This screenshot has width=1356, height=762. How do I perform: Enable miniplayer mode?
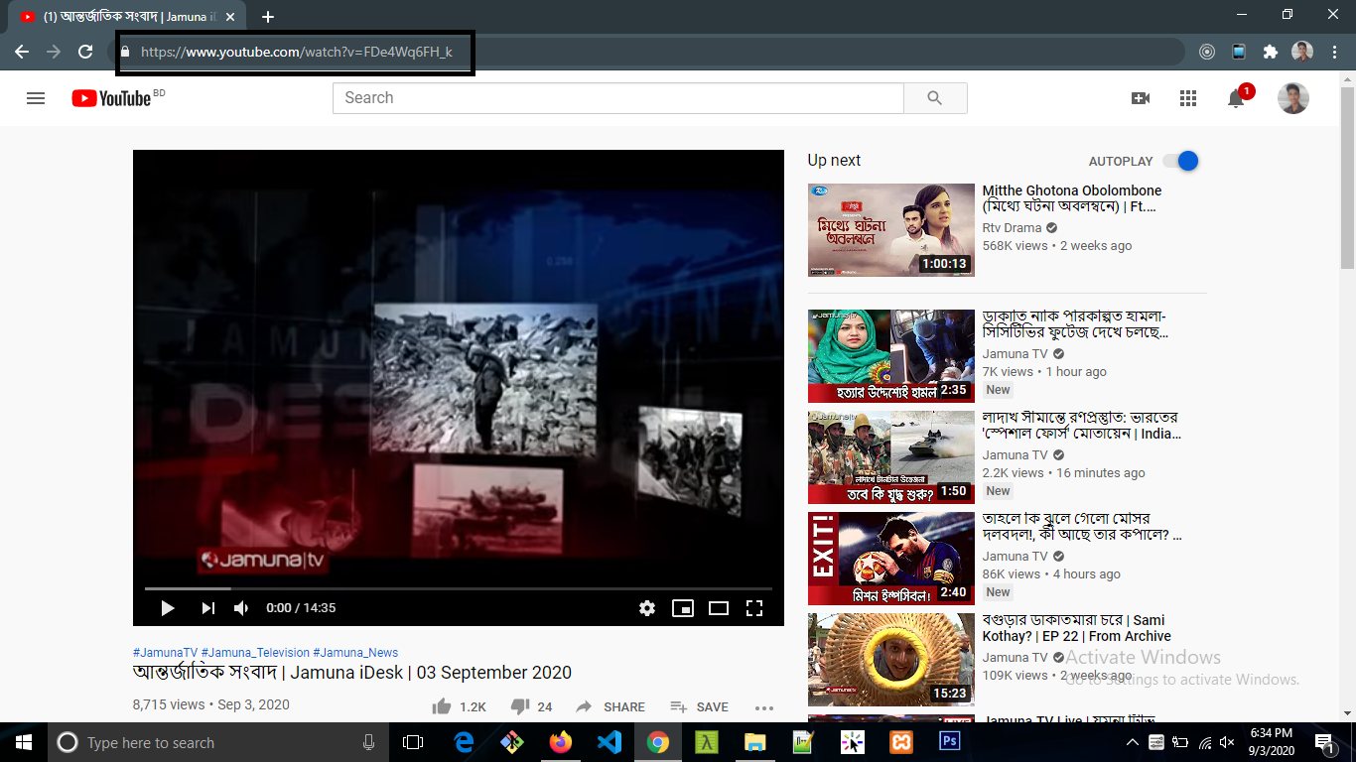point(683,608)
